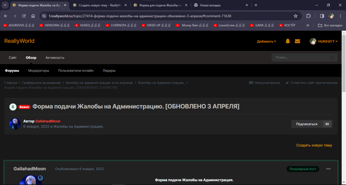Screen dimensions: 346x185
Task: Open 'Жалобы на администрацию и на игроков.' breadcrumb
Action: tap(99, 83)
